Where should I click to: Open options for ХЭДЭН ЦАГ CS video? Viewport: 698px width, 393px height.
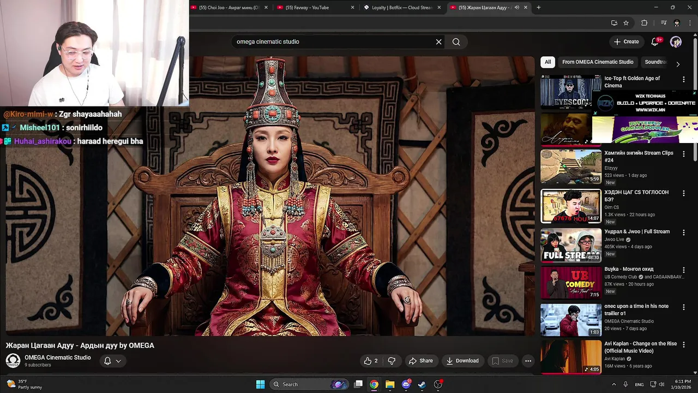tap(683, 193)
